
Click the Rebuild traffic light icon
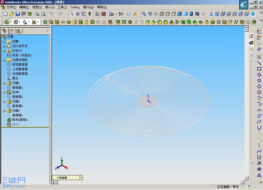pos(90,14)
